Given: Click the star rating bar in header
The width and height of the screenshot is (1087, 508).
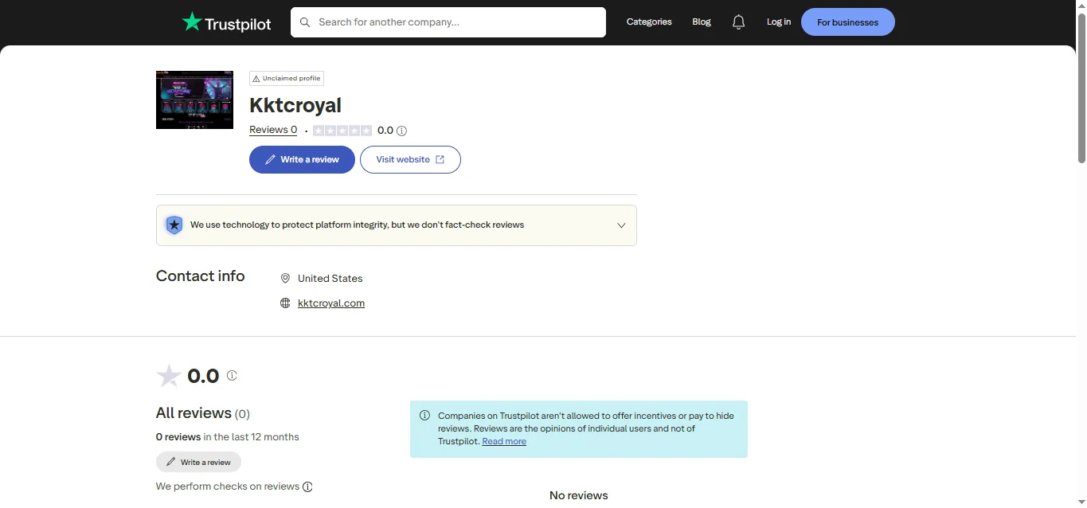Looking at the screenshot, I should [x=342, y=131].
